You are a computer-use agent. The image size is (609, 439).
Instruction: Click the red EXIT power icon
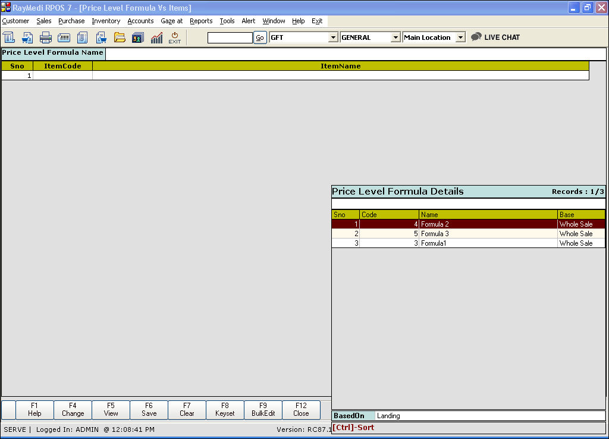(x=175, y=37)
